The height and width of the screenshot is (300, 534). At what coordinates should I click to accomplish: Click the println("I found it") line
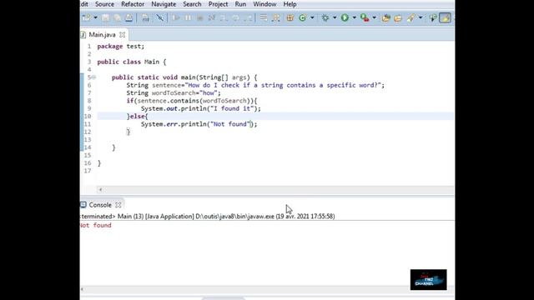click(x=201, y=109)
